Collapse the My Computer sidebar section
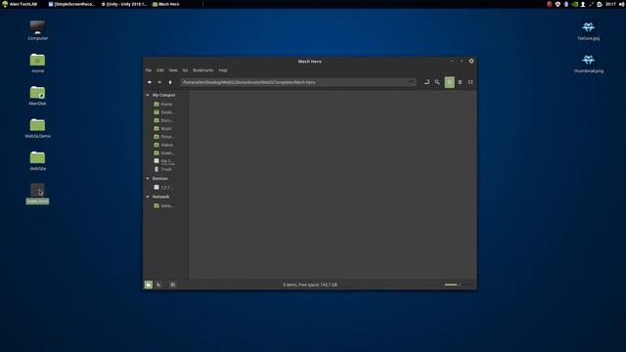 tap(148, 95)
